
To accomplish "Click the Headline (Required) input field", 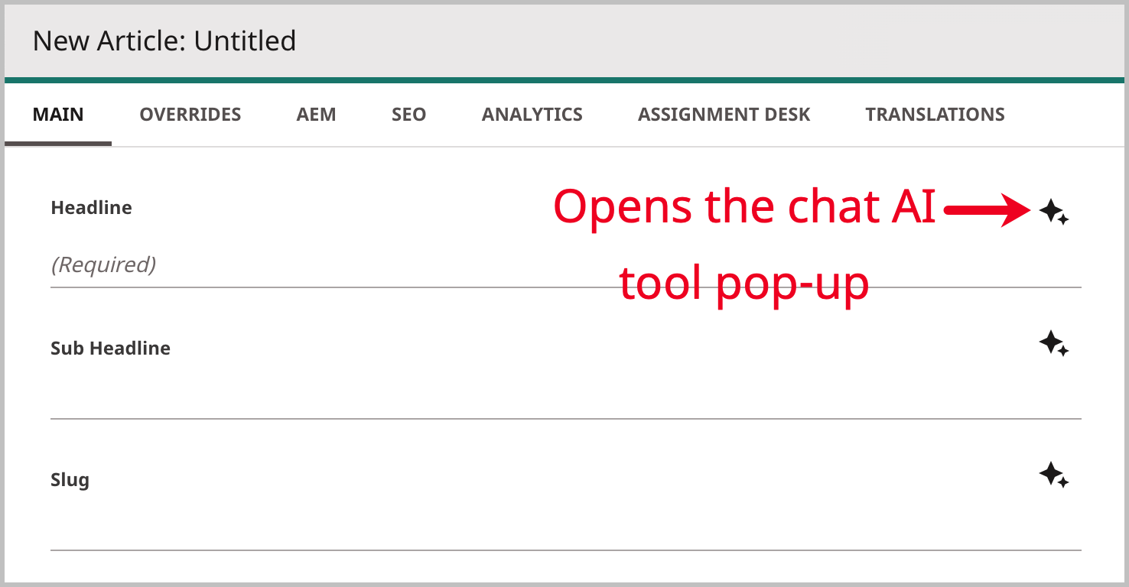I will click(566, 265).
